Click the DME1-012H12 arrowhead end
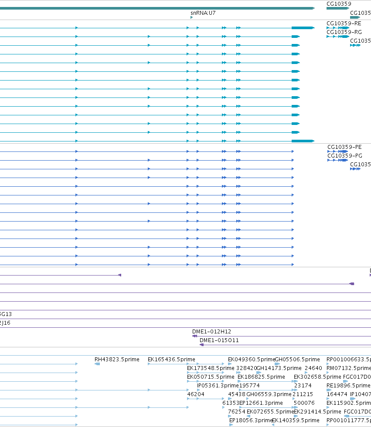 pos(194,336)
